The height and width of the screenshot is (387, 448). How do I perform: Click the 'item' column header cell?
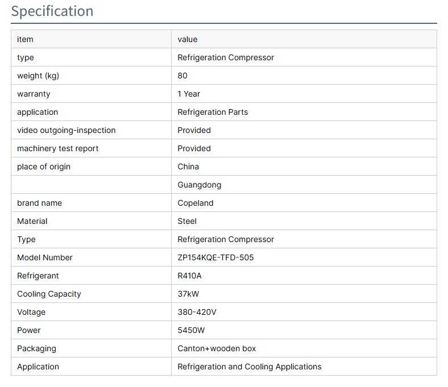coord(25,39)
